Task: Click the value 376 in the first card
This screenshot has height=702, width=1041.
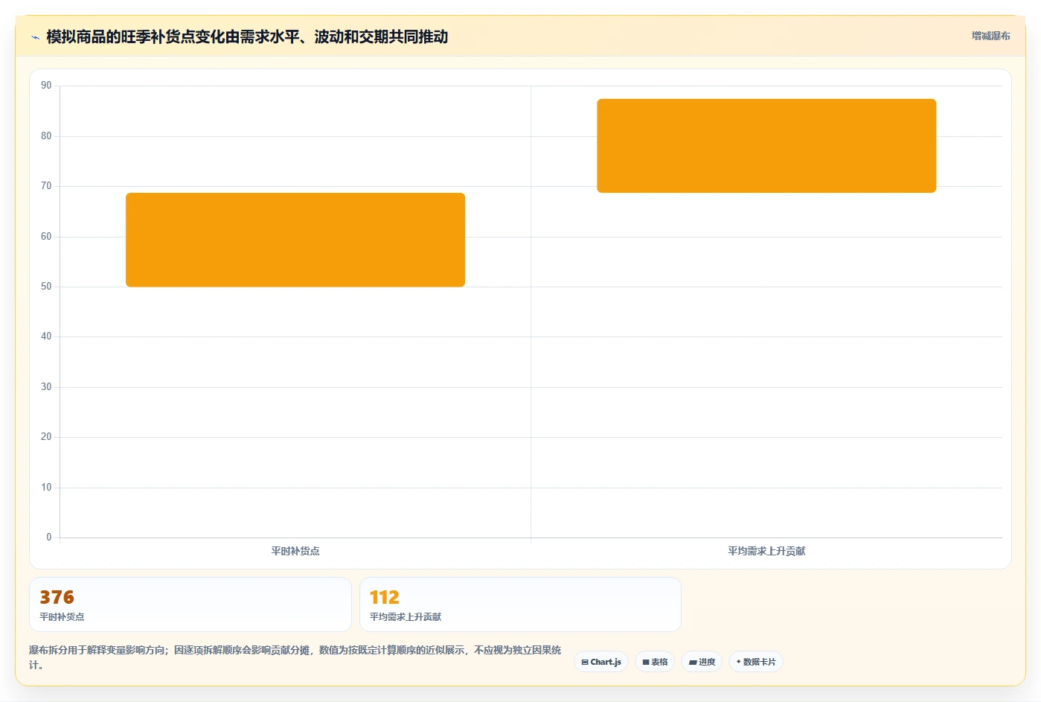Action: (57, 597)
